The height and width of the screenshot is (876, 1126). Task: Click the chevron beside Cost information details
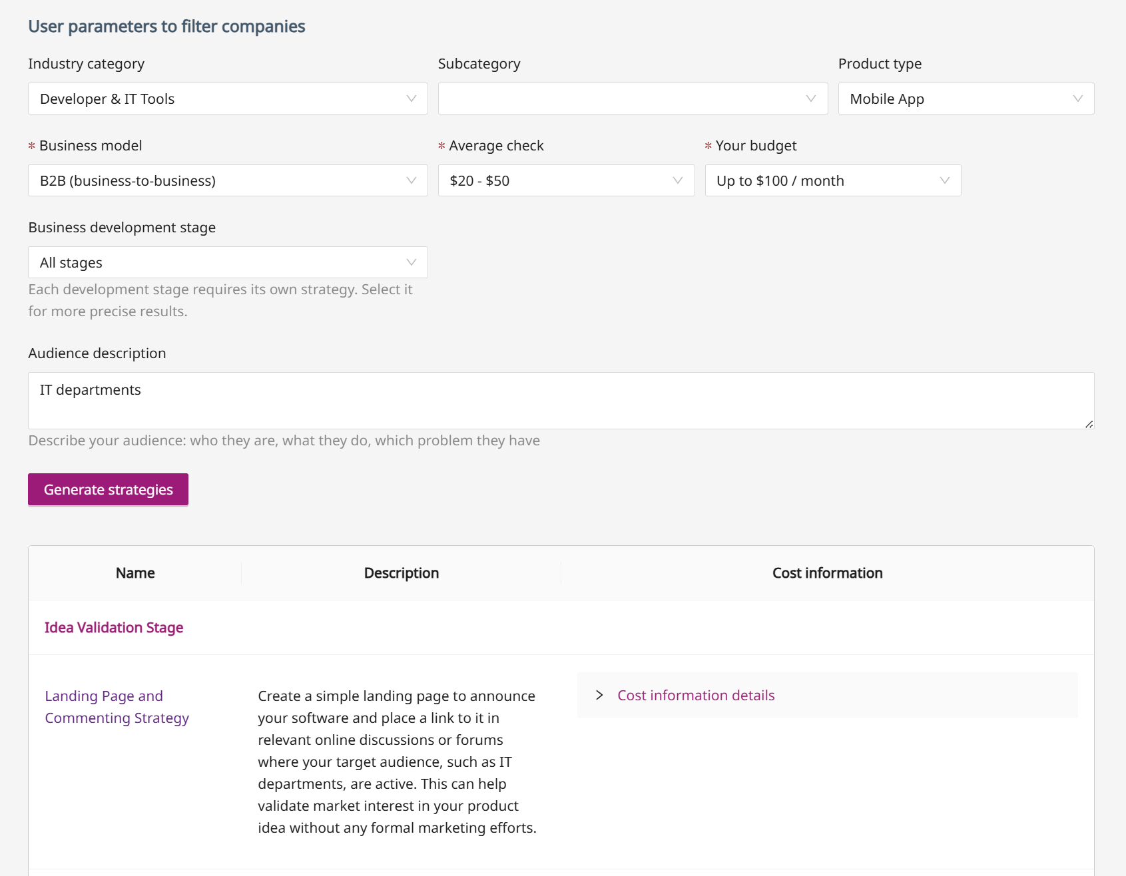coord(599,695)
